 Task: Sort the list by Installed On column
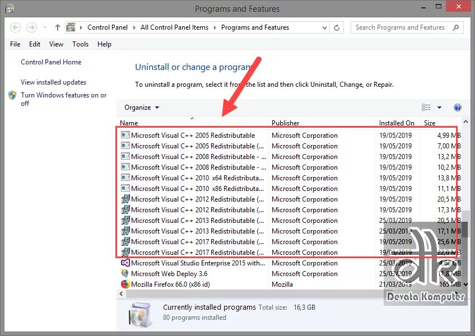[398, 123]
